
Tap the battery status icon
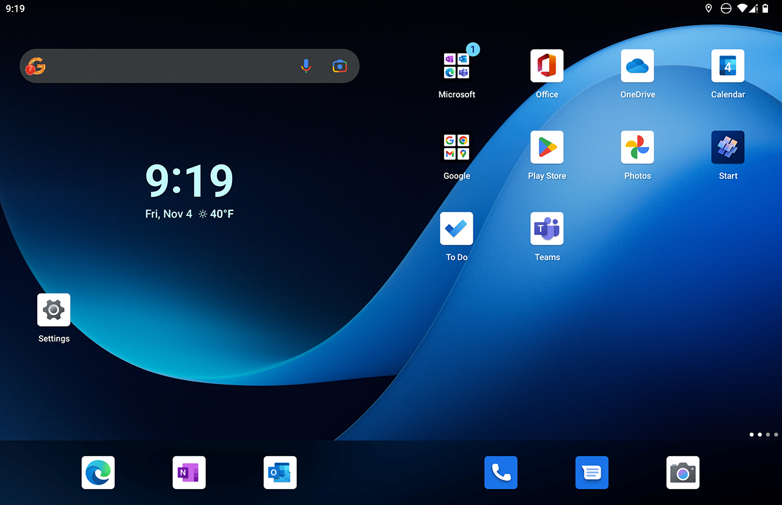pos(766,9)
